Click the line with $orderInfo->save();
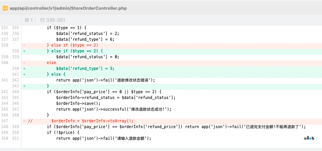The image size is (322, 151). point(171,103)
